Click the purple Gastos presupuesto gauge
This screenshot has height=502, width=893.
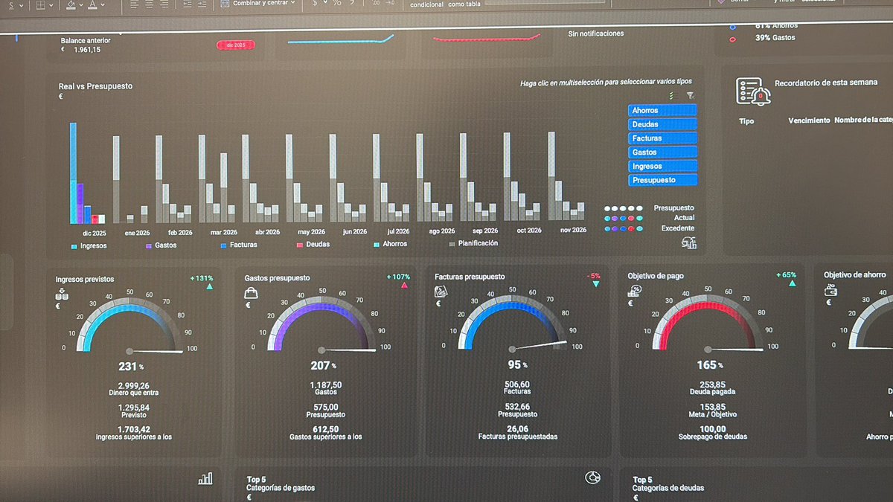[x=321, y=323]
